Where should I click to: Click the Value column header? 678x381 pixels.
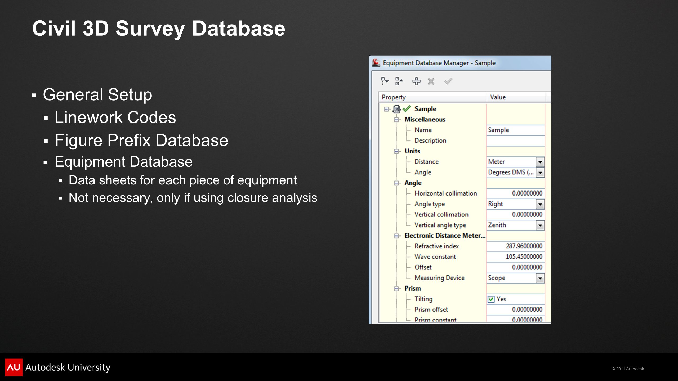[516, 97]
